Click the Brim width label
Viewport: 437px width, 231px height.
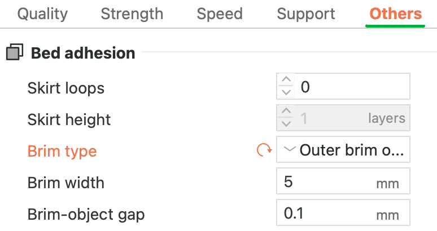[x=65, y=183]
